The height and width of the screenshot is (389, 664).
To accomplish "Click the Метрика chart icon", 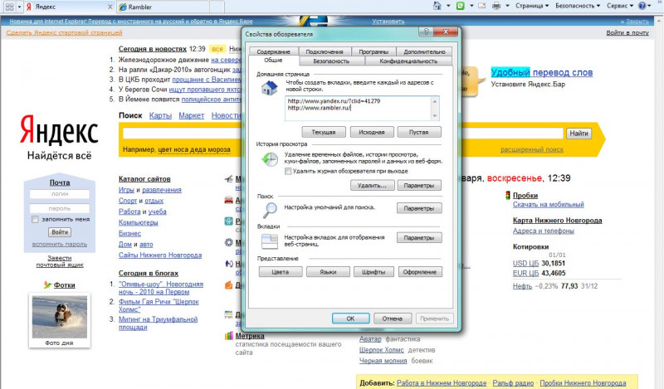I will 229,336.
